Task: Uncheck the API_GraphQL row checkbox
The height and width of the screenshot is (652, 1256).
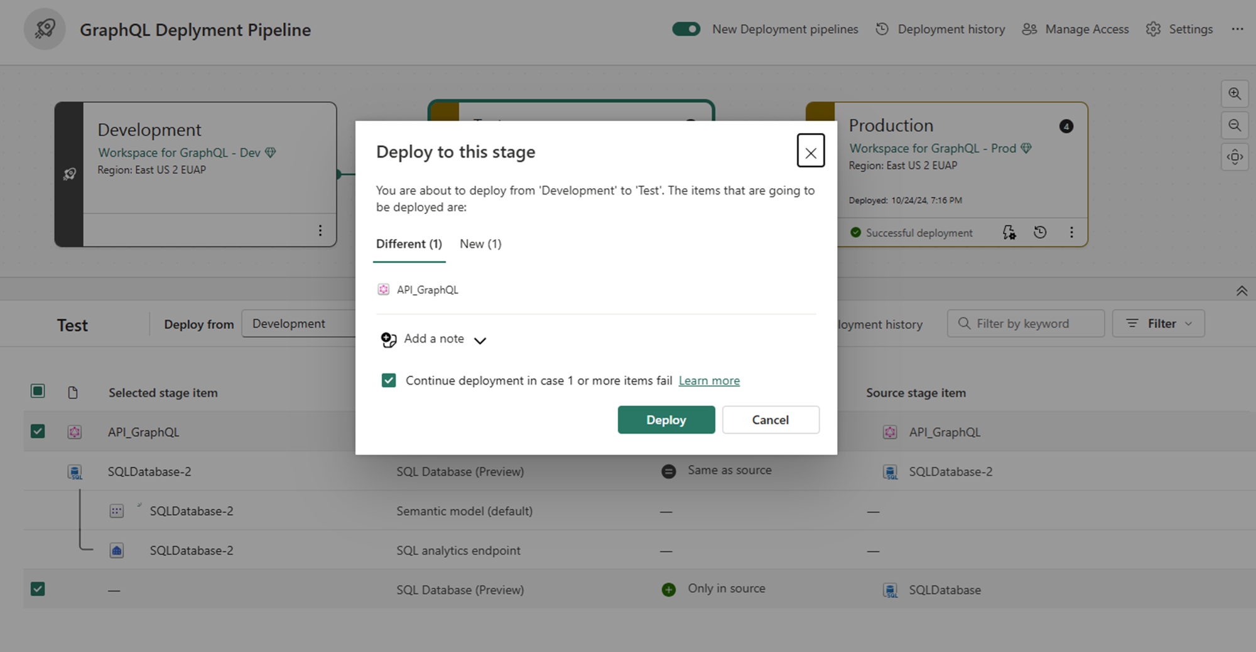Action: tap(38, 431)
